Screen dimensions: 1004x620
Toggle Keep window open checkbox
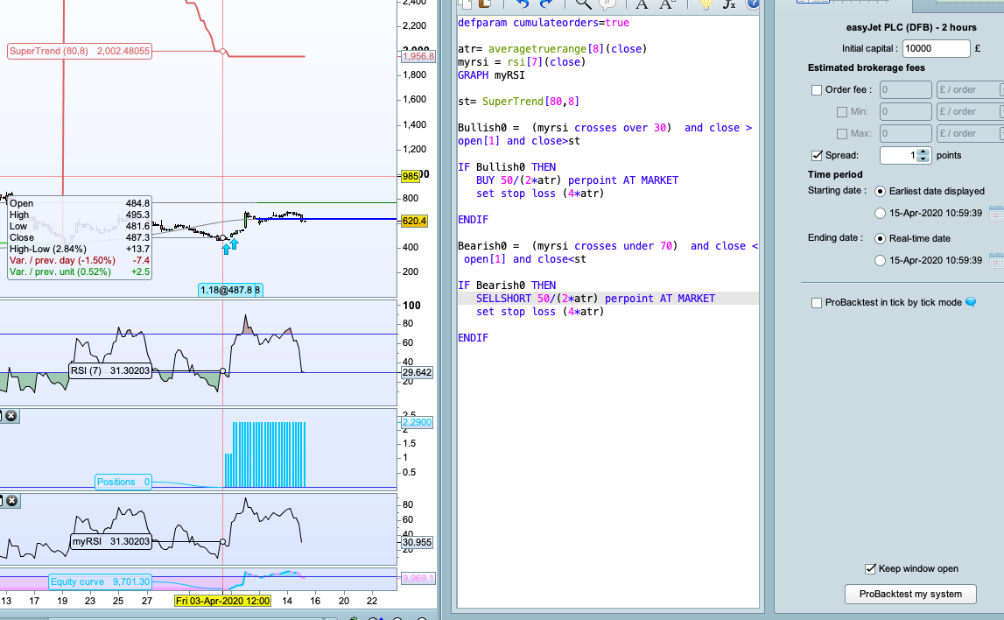click(x=870, y=568)
